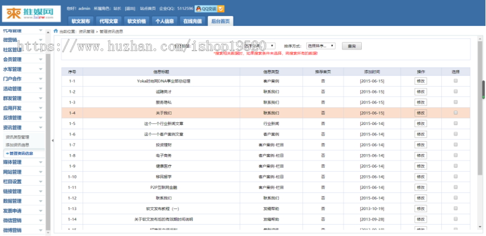486x236 pixels.
Task: Open the 软文价格 tab
Action: (x=137, y=21)
